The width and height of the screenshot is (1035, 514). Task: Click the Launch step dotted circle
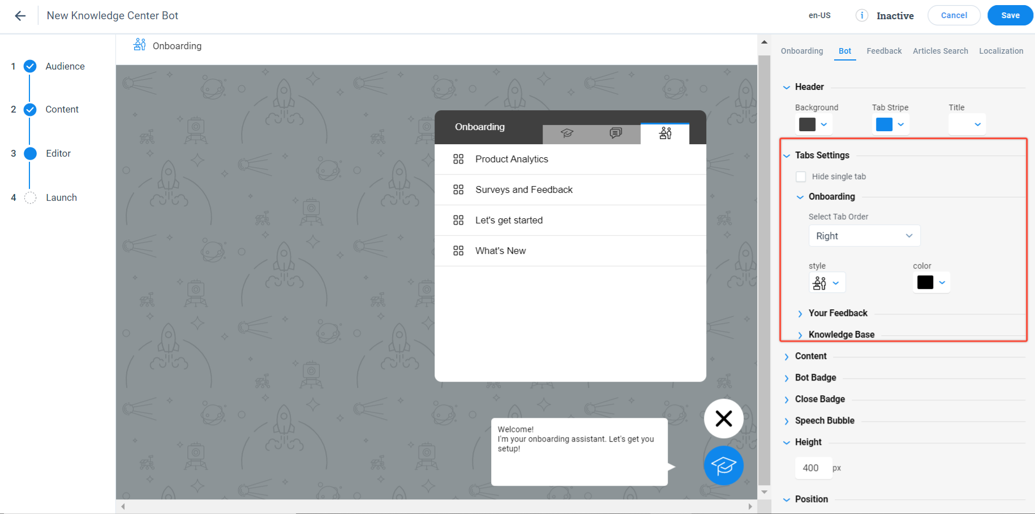click(x=30, y=197)
